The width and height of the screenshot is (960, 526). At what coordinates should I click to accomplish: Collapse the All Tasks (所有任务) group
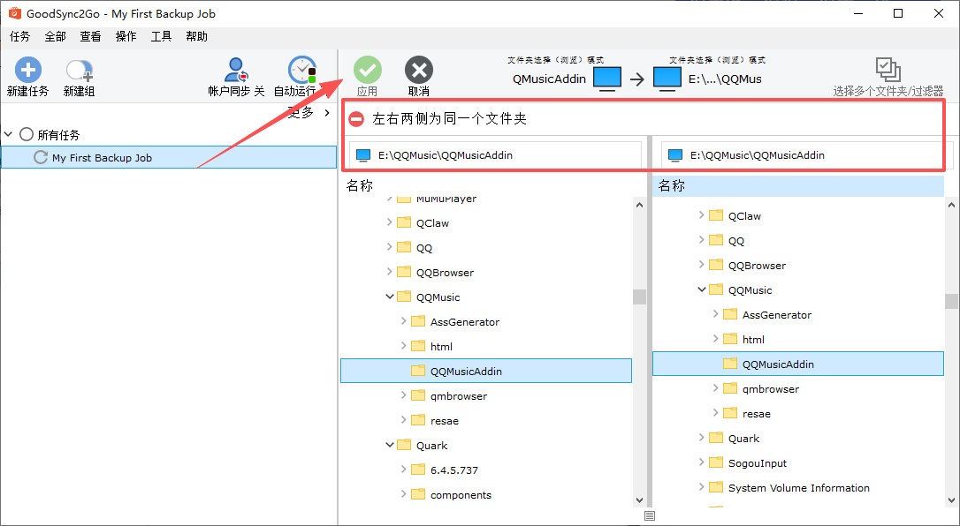point(9,134)
